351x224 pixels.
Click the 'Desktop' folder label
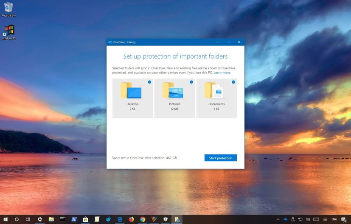coord(132,104)
